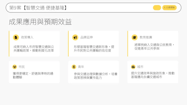Click the text 參與交通治理與數據分析
The height and width of the screenshot is (105, 187).
91,74
